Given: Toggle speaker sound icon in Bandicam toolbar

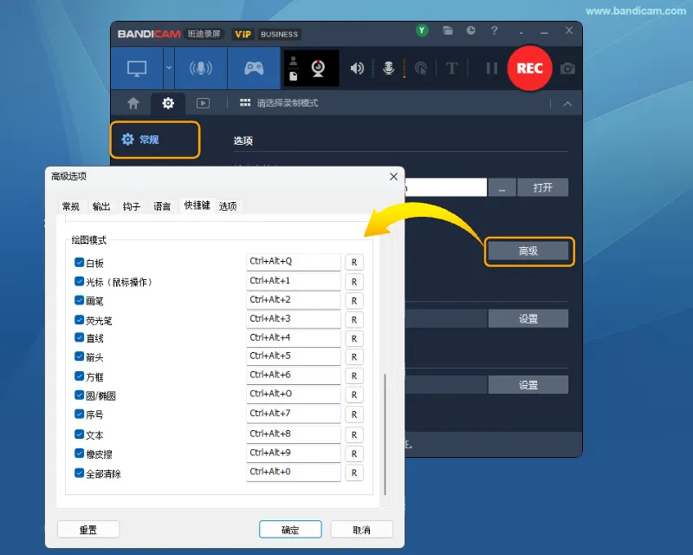Looking at the screenshot, I should coord(357,69).
